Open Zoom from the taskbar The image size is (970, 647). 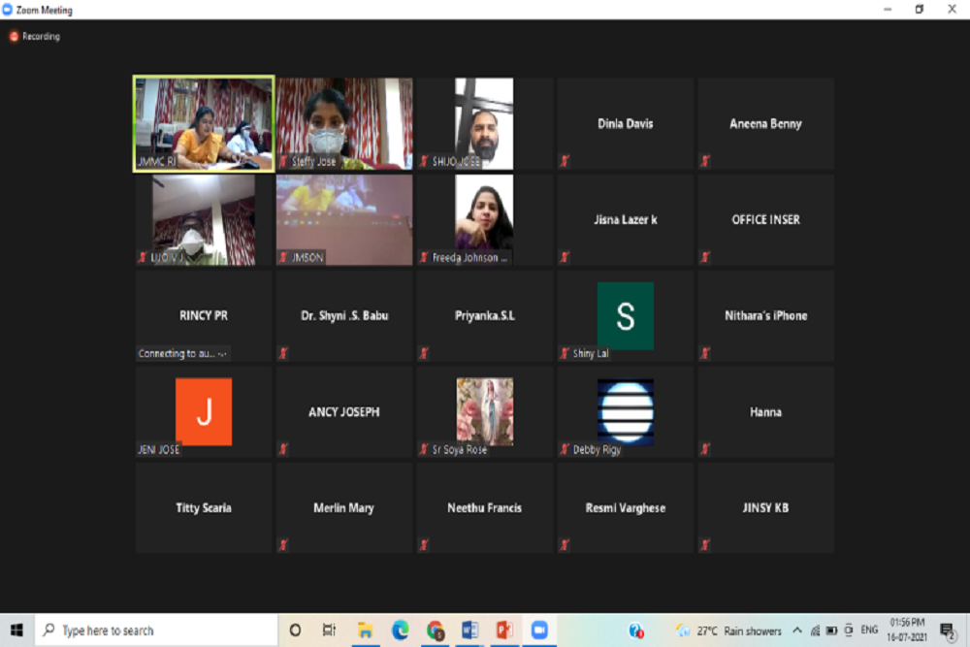pyautogui.click(x=538, y=631)
